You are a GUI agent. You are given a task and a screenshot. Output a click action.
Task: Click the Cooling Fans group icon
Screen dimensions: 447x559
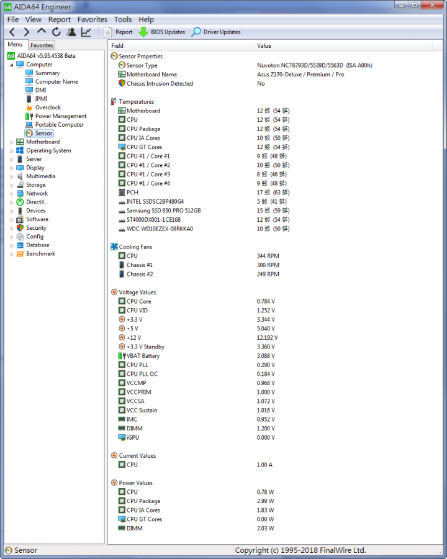(x=114, y=247)
